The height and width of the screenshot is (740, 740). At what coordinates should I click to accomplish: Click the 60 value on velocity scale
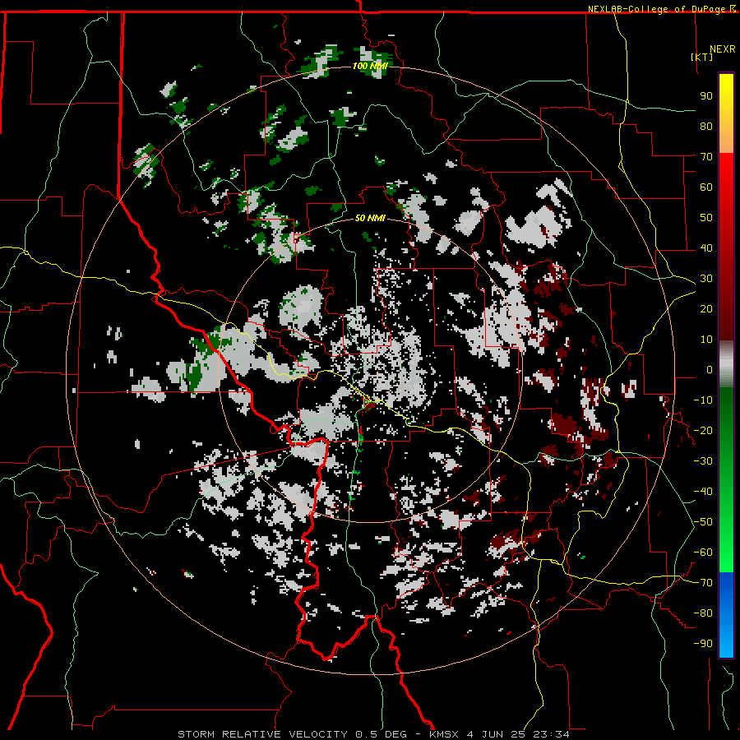tap(706, 187)
